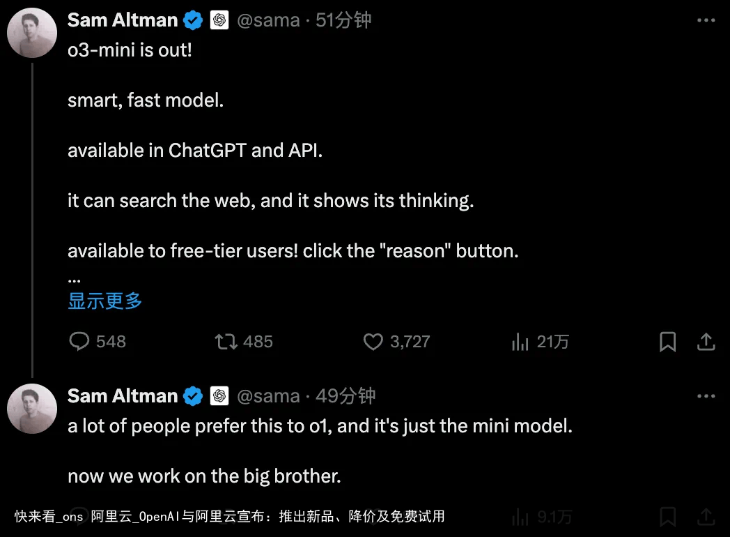Open profile avatar on the reply tweet
Image resolution: width=730 pixels, height=537 pixels.
(32, 409)
